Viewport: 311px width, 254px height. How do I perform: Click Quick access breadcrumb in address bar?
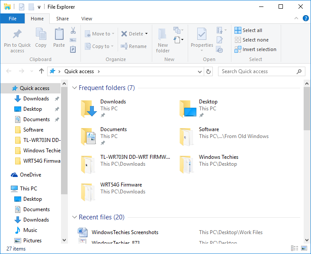79,71
